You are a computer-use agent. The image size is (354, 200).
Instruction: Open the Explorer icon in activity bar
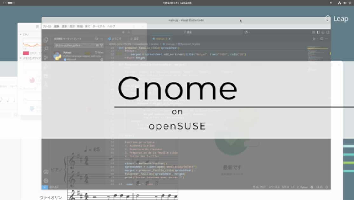[x=46, y=40]
